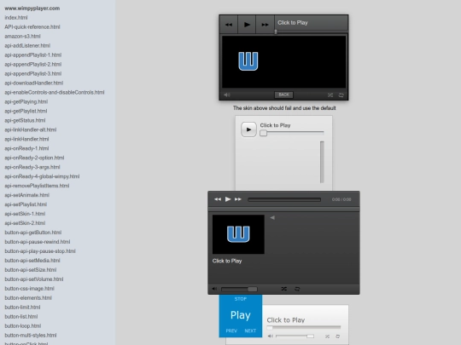Click rewind button in top dark player

[229, 25]
